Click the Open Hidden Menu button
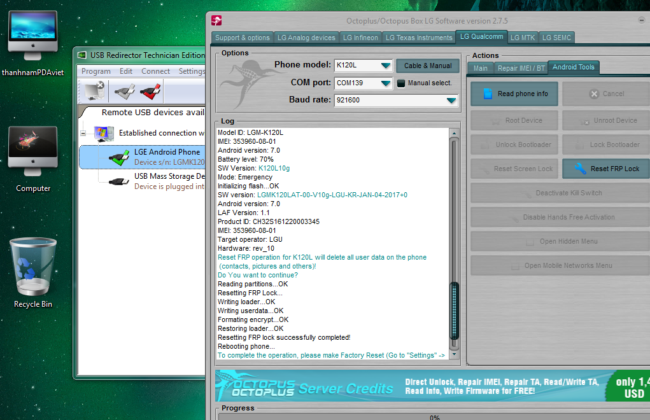 pyautogui.click(x=560, y=241)
